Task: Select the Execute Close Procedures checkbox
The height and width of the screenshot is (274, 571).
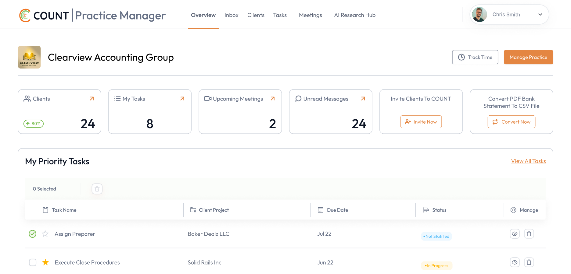Action: [x=33, y=262]
